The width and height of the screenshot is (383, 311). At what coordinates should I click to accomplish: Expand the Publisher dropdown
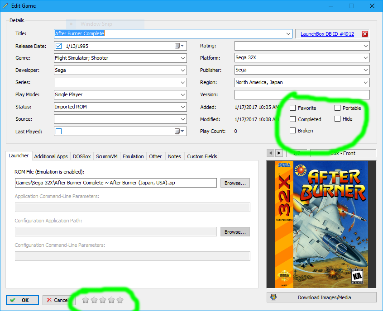click(x=366, y=70)
